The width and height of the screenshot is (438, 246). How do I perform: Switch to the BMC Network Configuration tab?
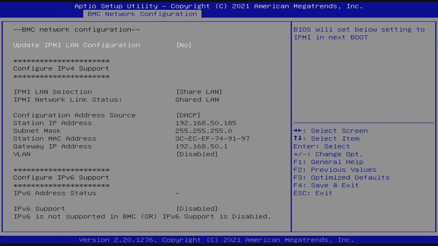(142, 14)
